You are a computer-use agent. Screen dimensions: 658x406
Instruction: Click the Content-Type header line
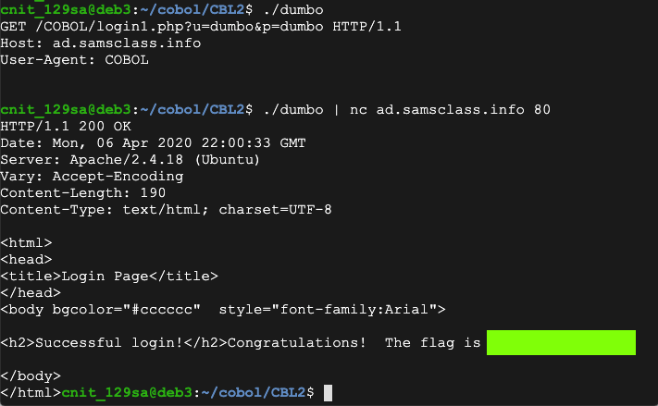tap(166, 209)
